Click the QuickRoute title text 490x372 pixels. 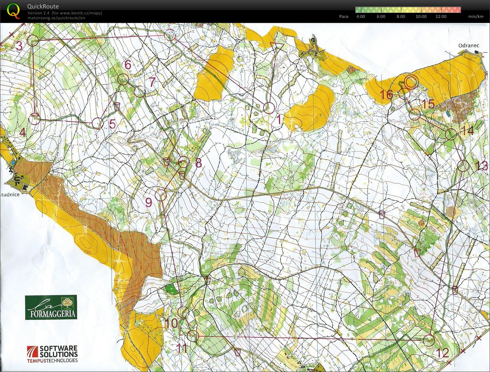click(43, 6)
